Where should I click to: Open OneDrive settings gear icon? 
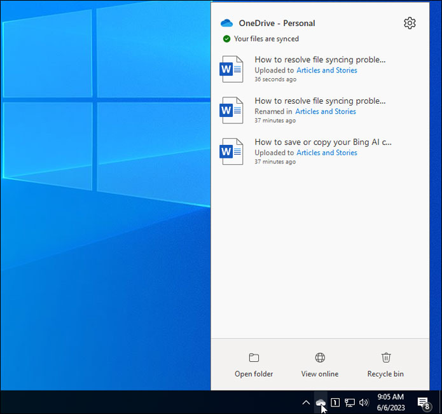(x=410, y=24)
